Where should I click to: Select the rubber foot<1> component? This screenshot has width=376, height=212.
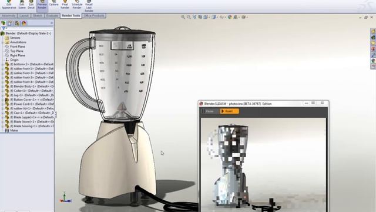click(29, 69)
